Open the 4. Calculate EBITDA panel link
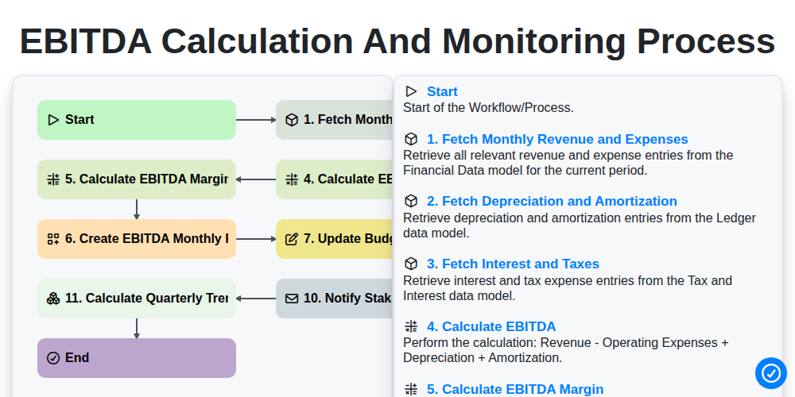Screen dimensions: 795x397 coord(491,326)
